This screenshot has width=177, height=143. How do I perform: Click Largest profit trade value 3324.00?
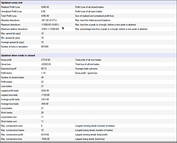pyautogui.click(x=45, y=91)
